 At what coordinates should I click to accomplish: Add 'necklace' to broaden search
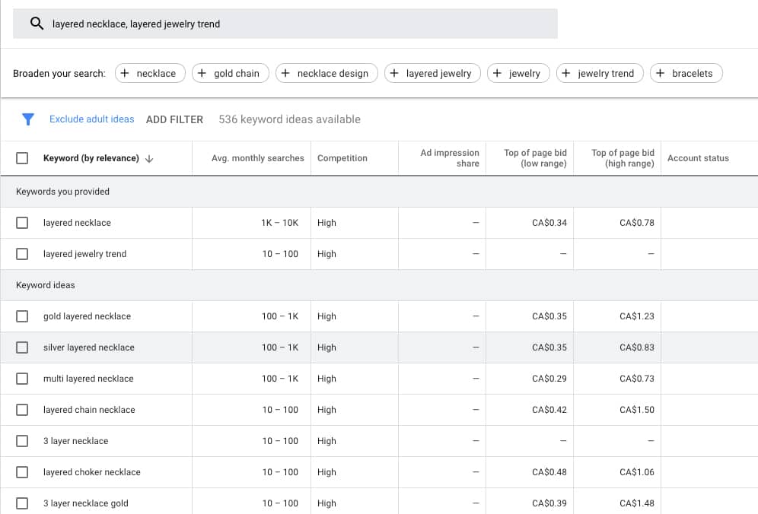pos(150,74)
